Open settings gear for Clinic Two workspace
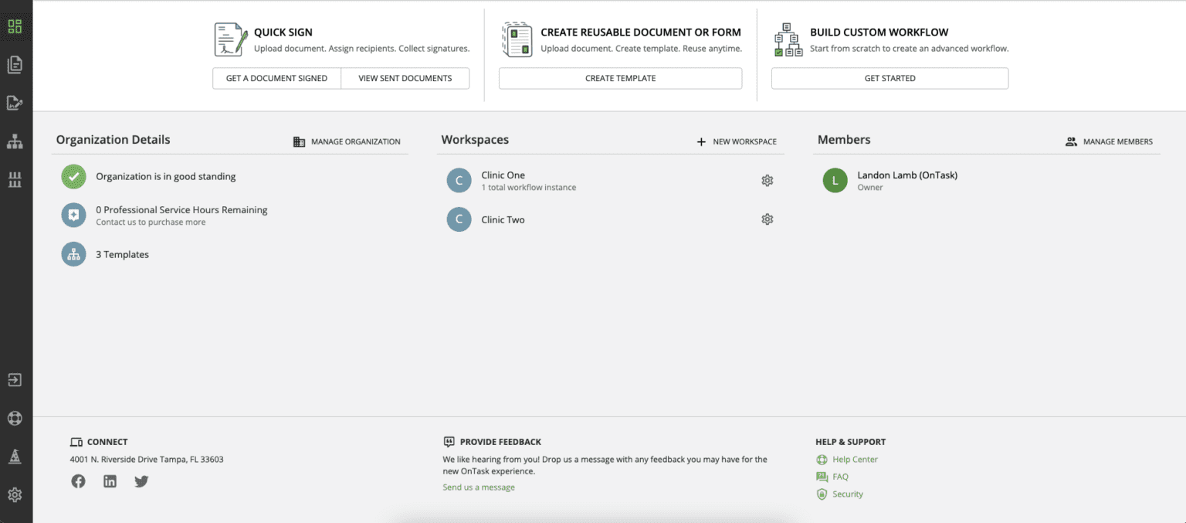Screen dimensions: 1186x523 767,219
